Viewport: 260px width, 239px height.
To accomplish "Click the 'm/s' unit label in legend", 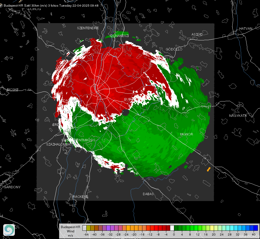I will point(70,236).
